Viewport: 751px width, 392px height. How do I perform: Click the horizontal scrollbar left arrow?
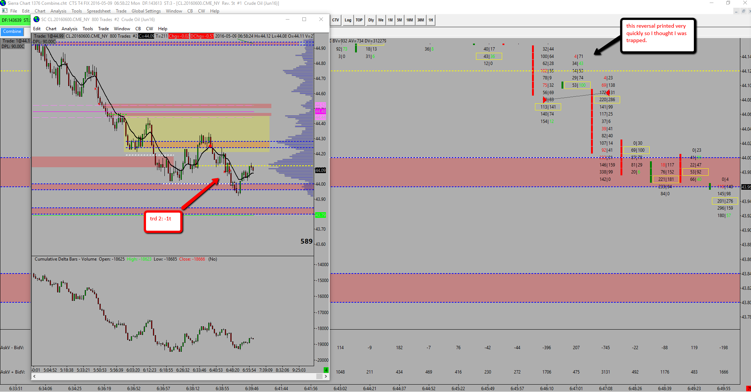point(35,376)
